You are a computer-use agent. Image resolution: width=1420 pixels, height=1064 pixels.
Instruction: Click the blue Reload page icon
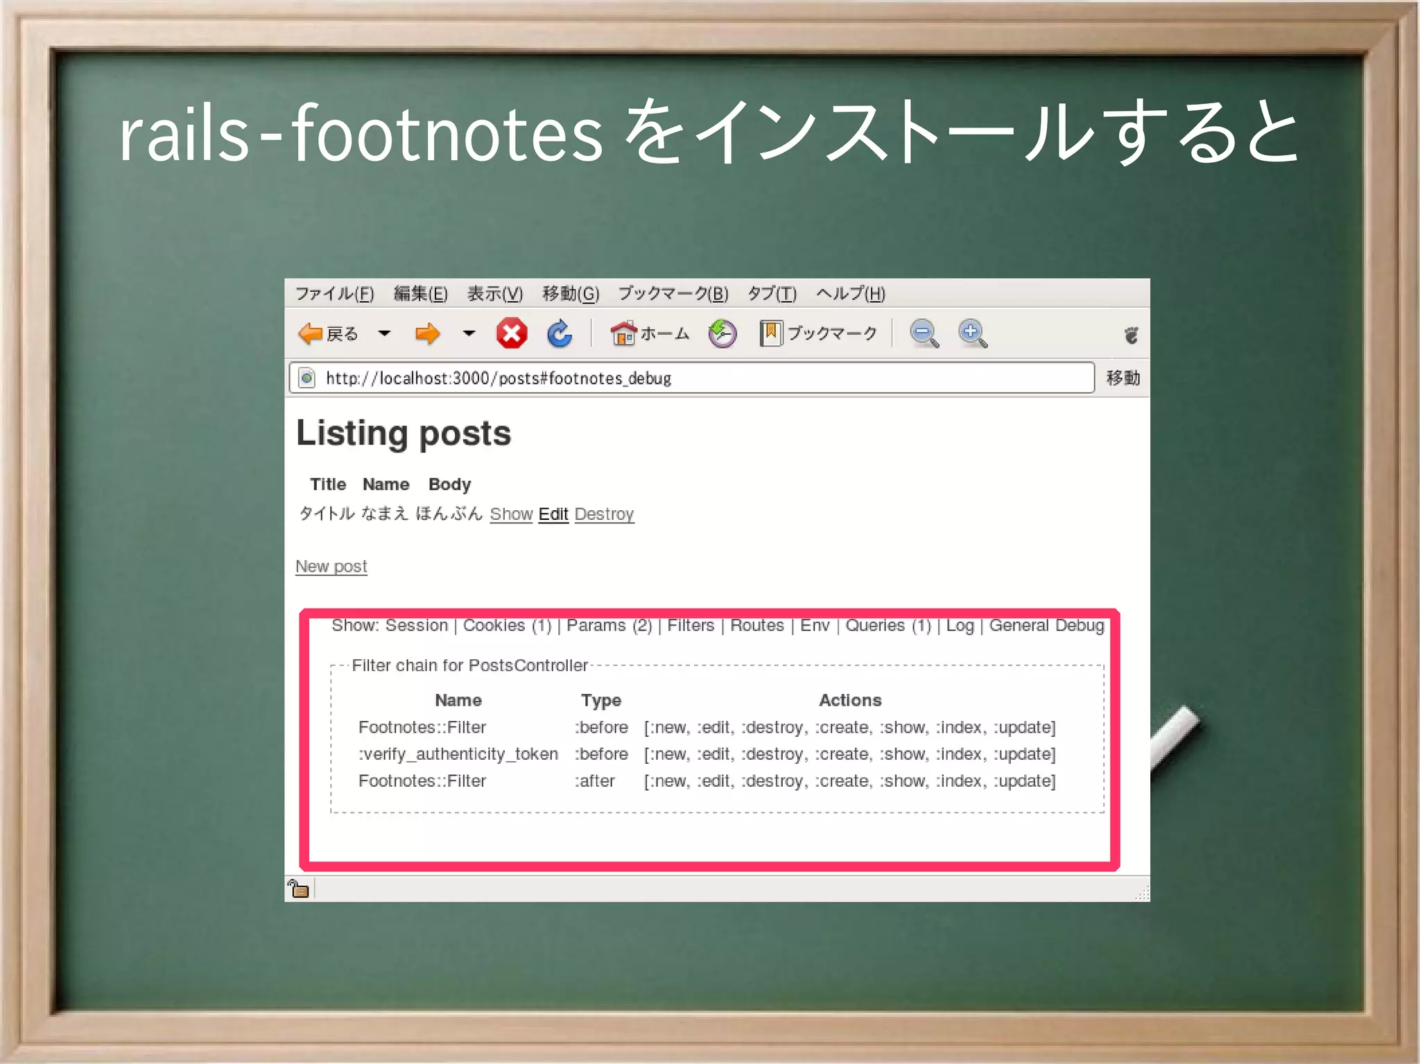coord(560,333)
